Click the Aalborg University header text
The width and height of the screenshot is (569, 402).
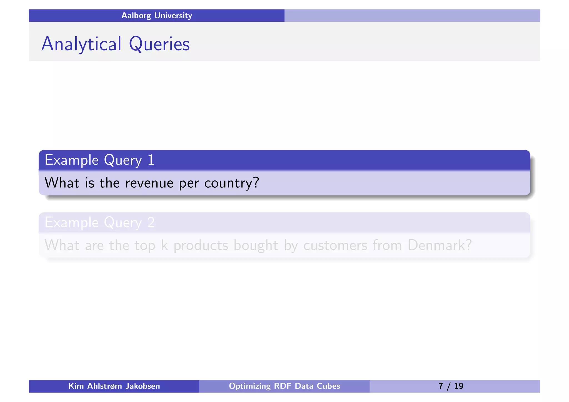point(156,16)
